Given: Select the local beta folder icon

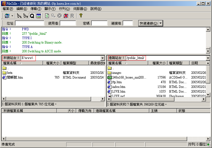Looking at the screenshot, I should click(x=4, y=73).
